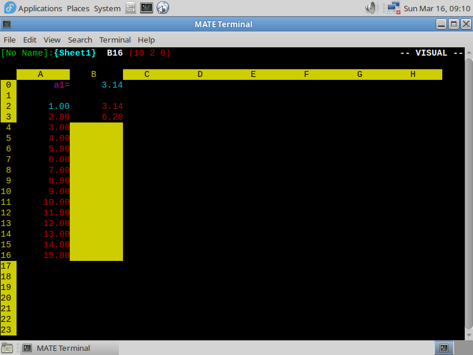Click the volume speaker icon
This screenshot has width=473, height=355.
click(371, 8)
